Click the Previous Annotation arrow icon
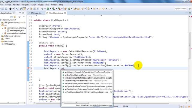Screen dimensions: 192x108 (x=94, y=9)
